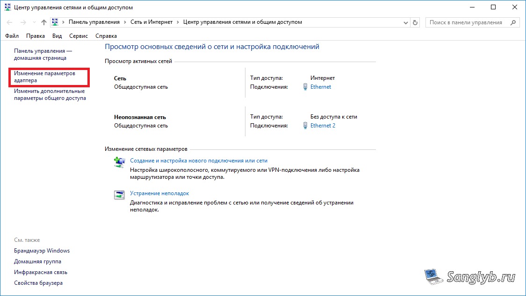Open the Правка menu

(x=36, y=36)
